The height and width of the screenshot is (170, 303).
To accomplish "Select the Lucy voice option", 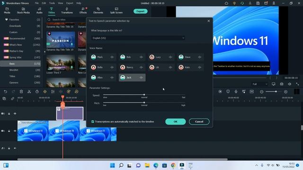I will pos(161,57).
